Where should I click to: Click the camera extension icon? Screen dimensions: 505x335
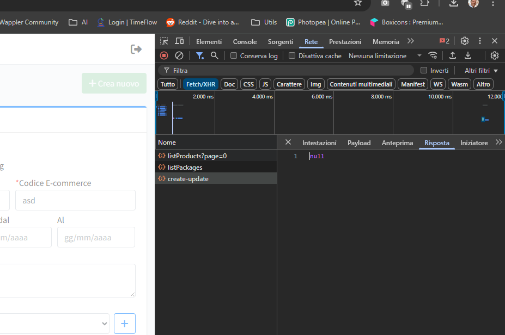pyautogui.click(x=385, y=3)
